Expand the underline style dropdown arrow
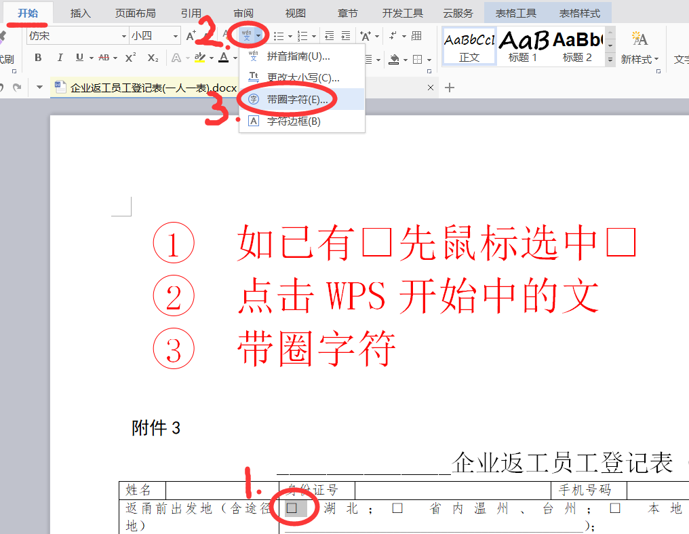 (x=92, y=58)
